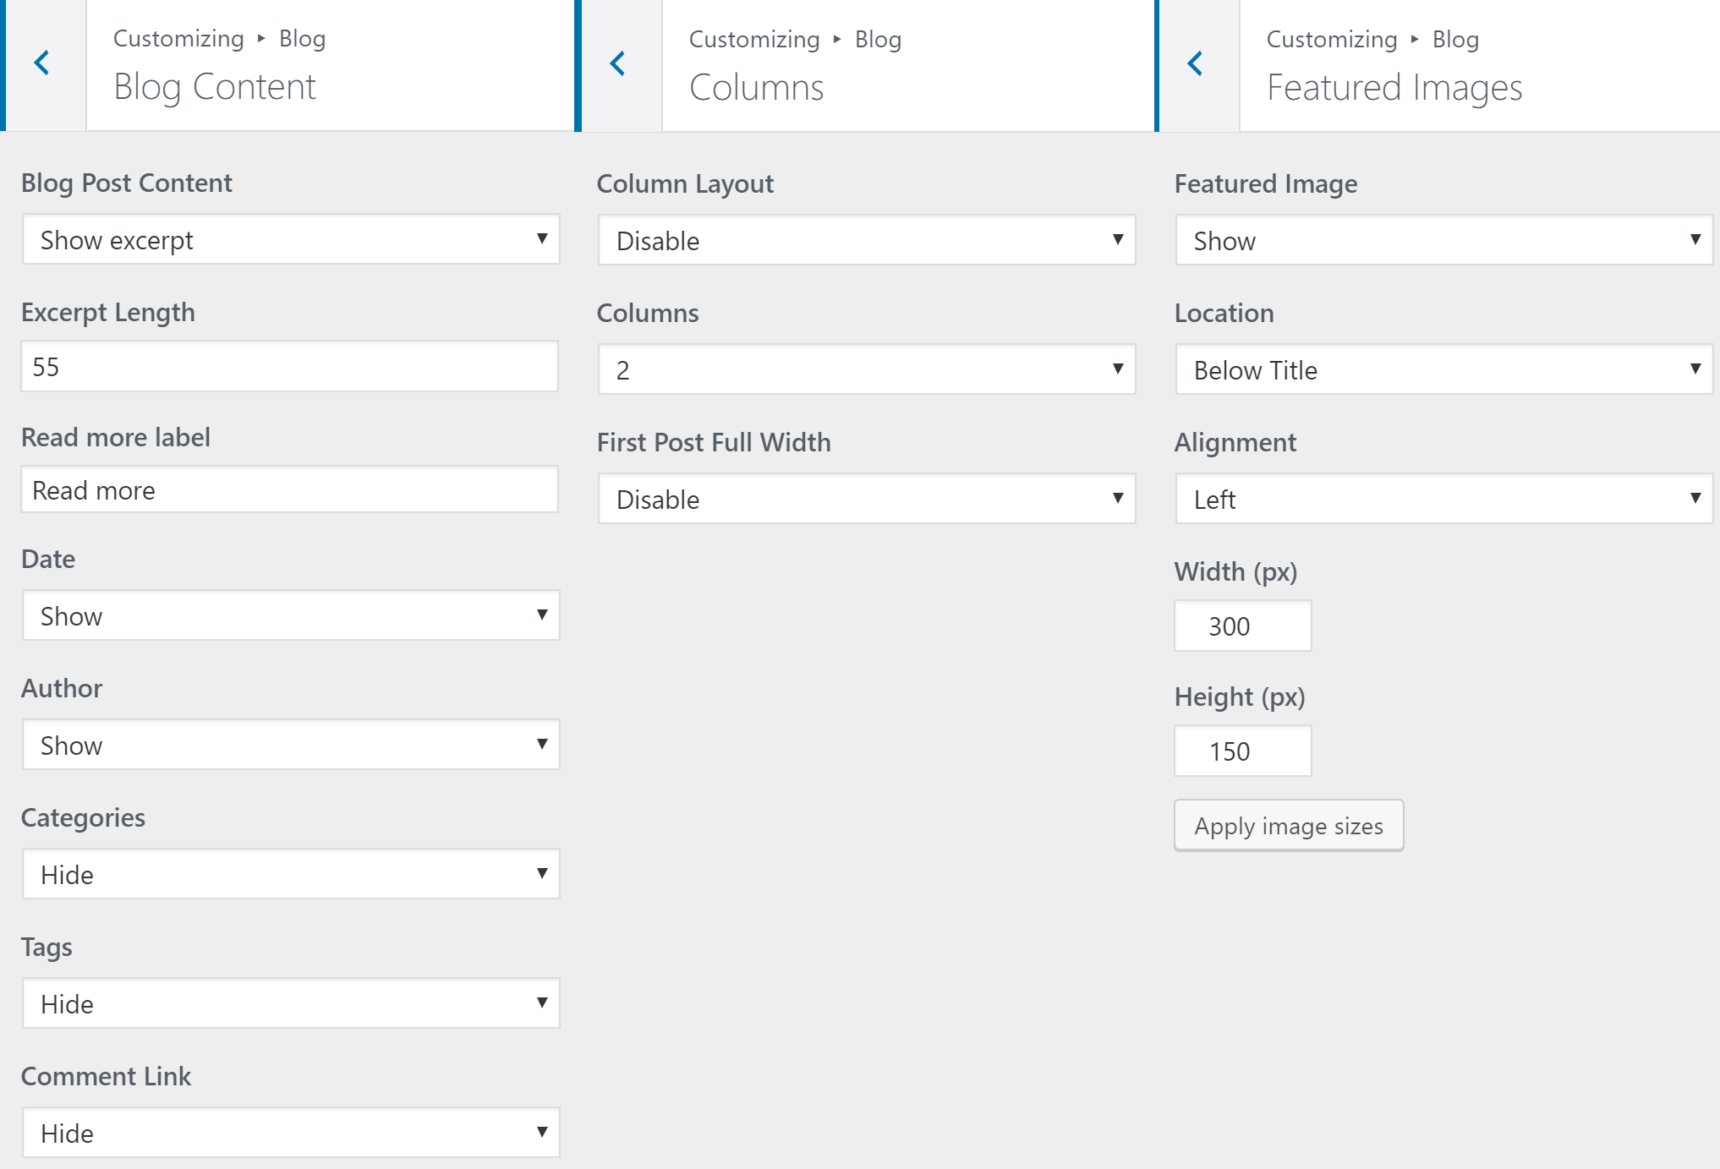1720x1169 pixels.
Task: Open the Column Layout dropdown
Action: point(866,241)
